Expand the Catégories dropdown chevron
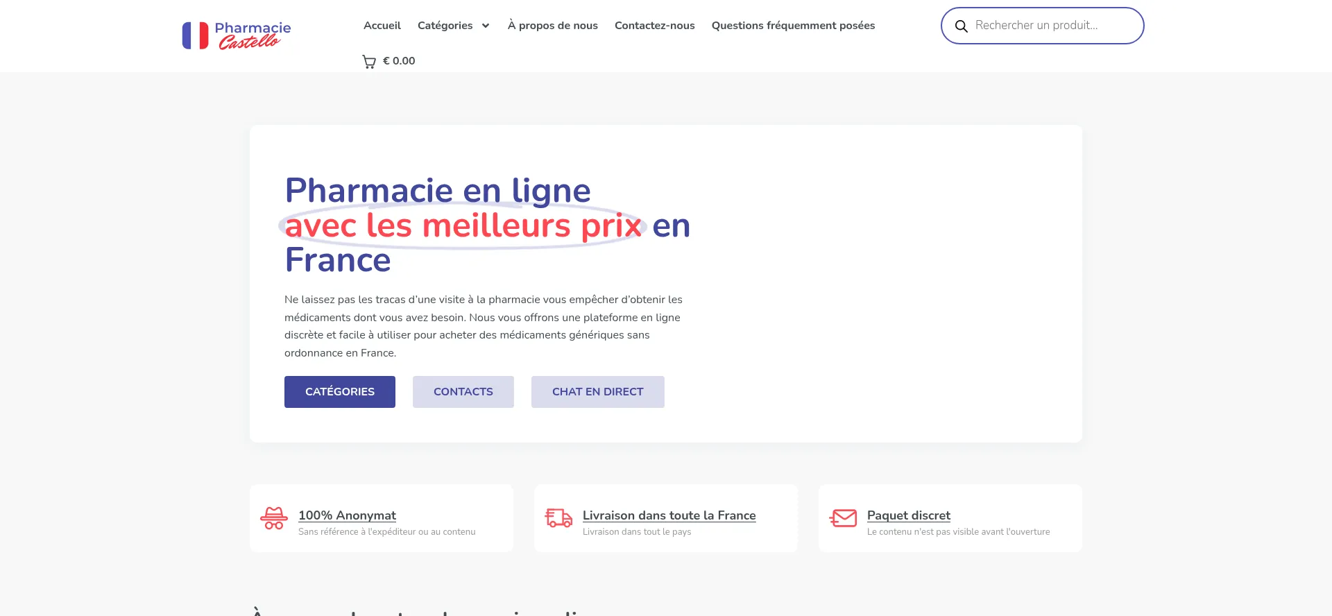The width and height of the screenshot is (1332, 616). (x=486, y=26)
